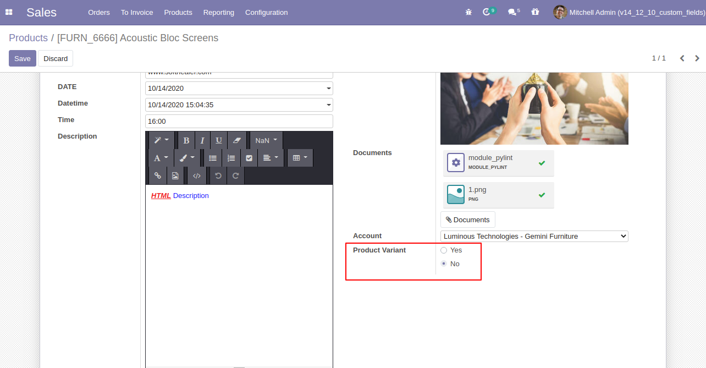Viewport: 706px width, 368px height.
Task: Open the apps grid menu icon
Action: (9, 12)
